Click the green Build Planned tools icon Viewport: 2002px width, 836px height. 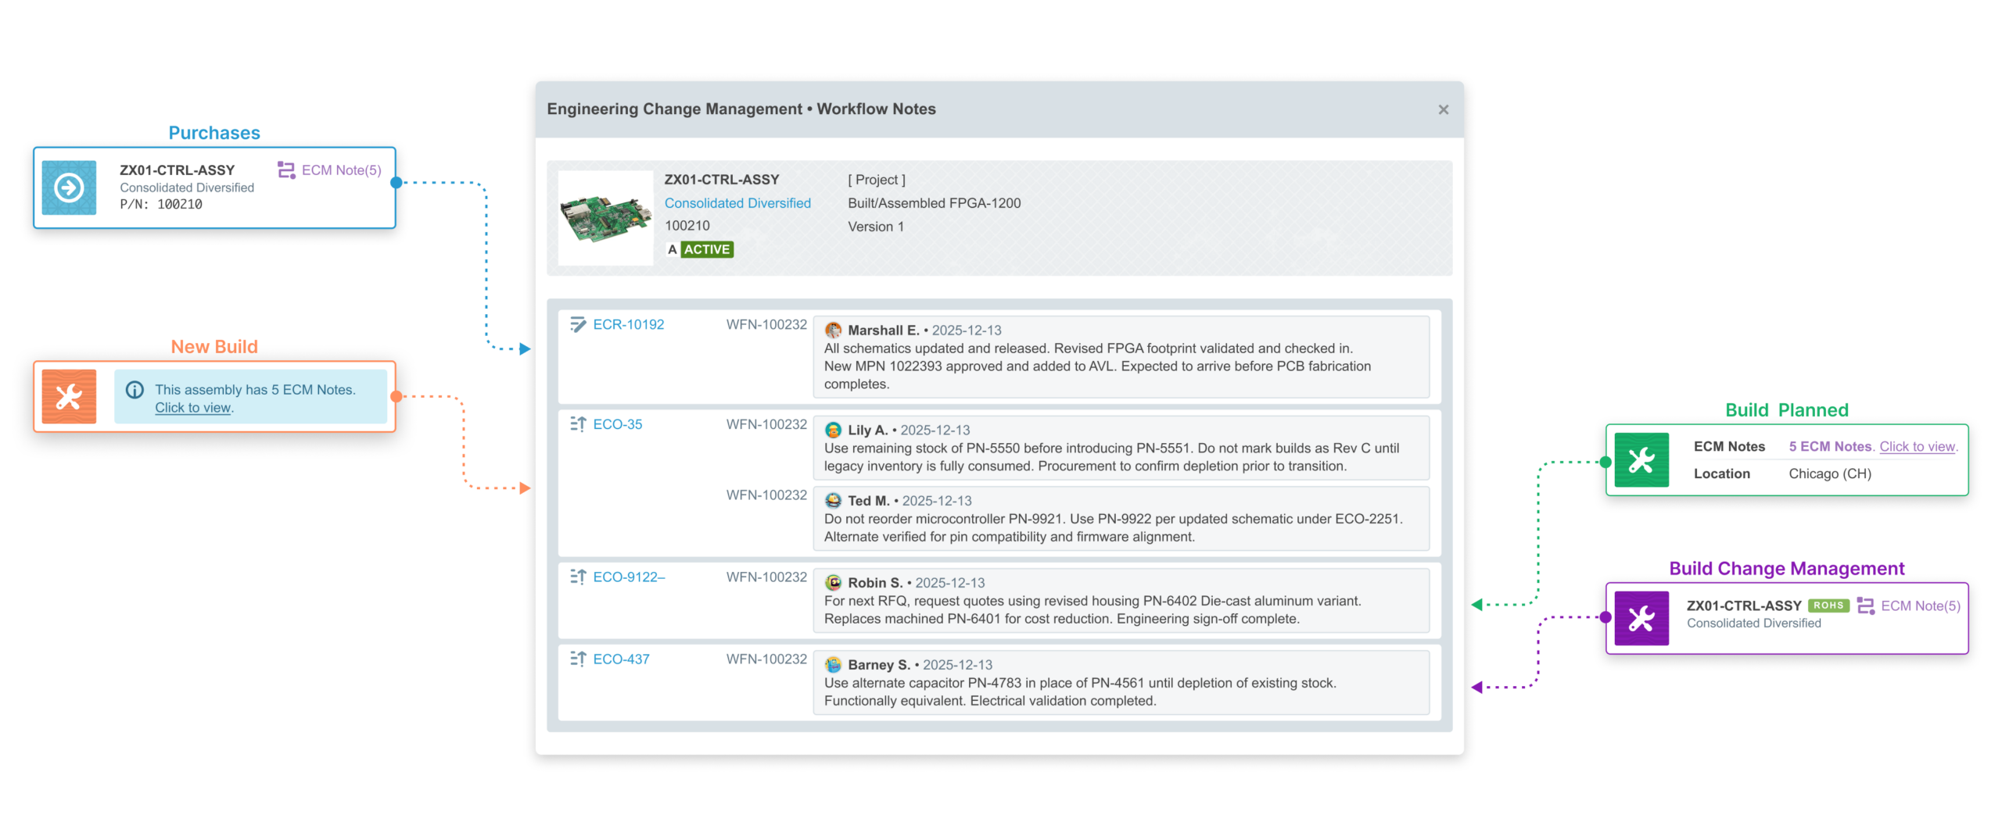[1641, 460]
